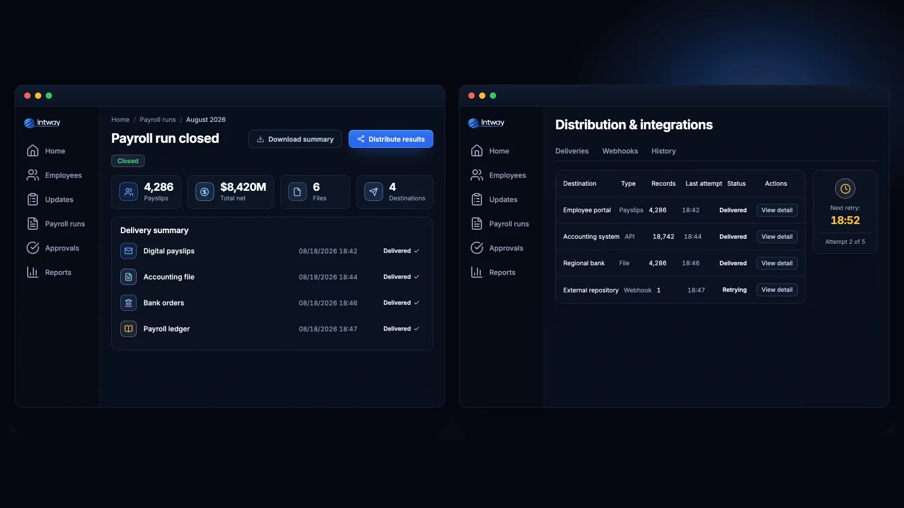Image resolution: width=904 pixels, height=508 pixels.
Task: Click the Destinations paper plane icon
Action: (x=373, y=192)
